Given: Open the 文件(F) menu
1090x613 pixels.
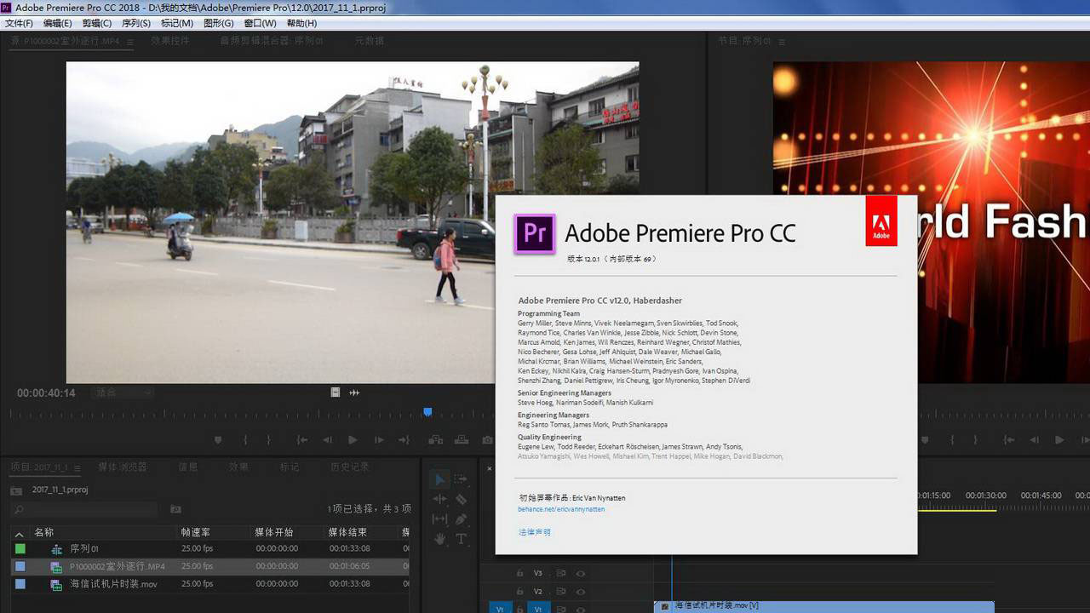Looking at the screenshot, I should 19,24.
